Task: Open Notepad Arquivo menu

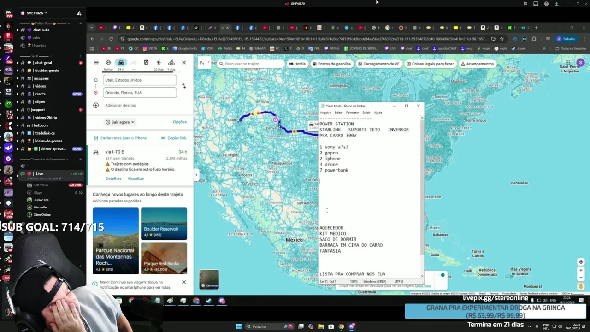Action: click(x=325, y=113)
